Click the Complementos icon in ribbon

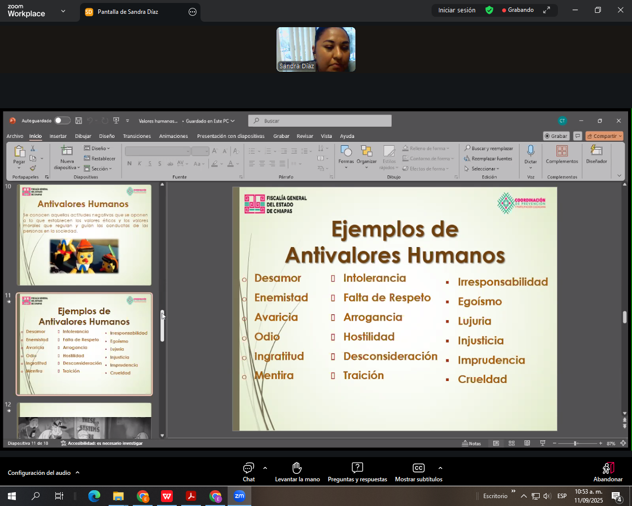coord(561,151)
